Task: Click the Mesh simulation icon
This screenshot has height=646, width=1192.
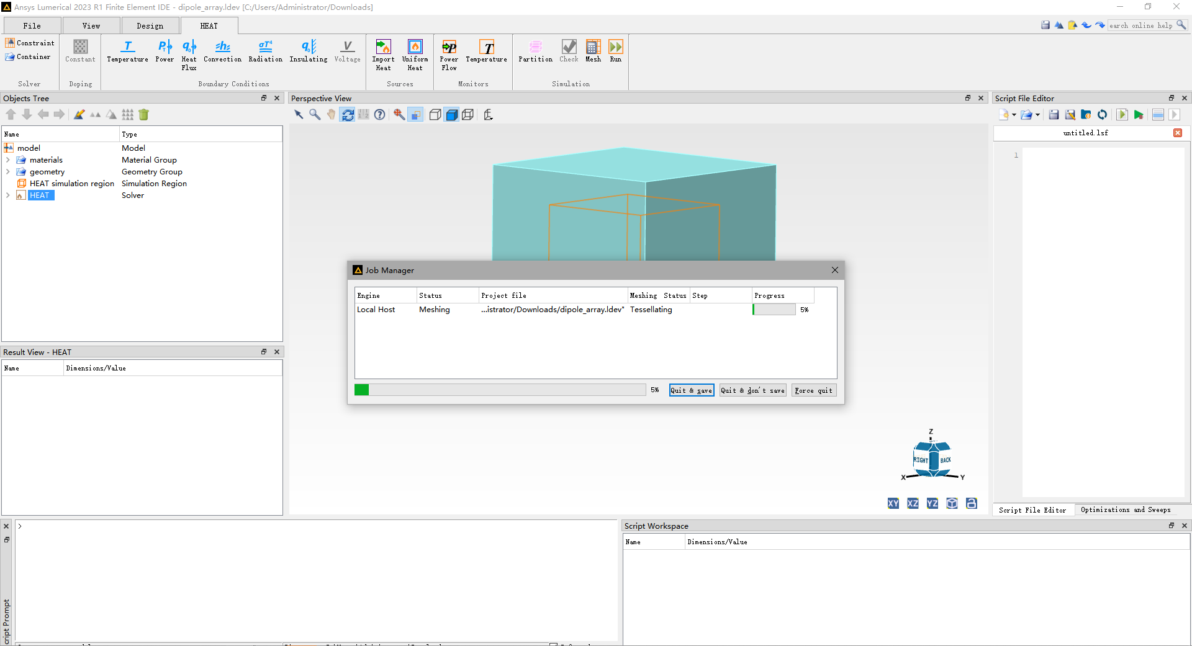Action: point(593,52)
